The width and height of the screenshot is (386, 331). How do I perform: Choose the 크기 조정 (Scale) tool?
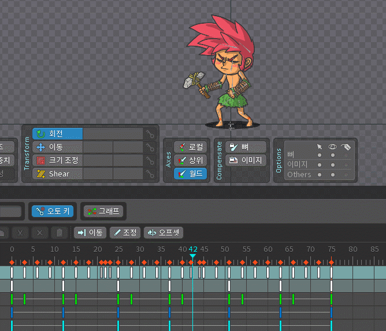pyautogui.click(x=58, y=160)
